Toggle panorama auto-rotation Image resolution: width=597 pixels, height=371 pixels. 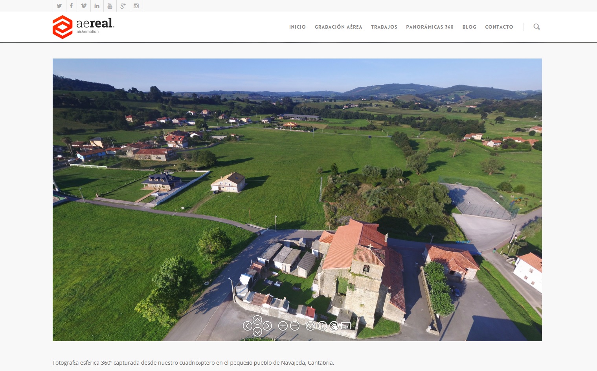(310, 326)
